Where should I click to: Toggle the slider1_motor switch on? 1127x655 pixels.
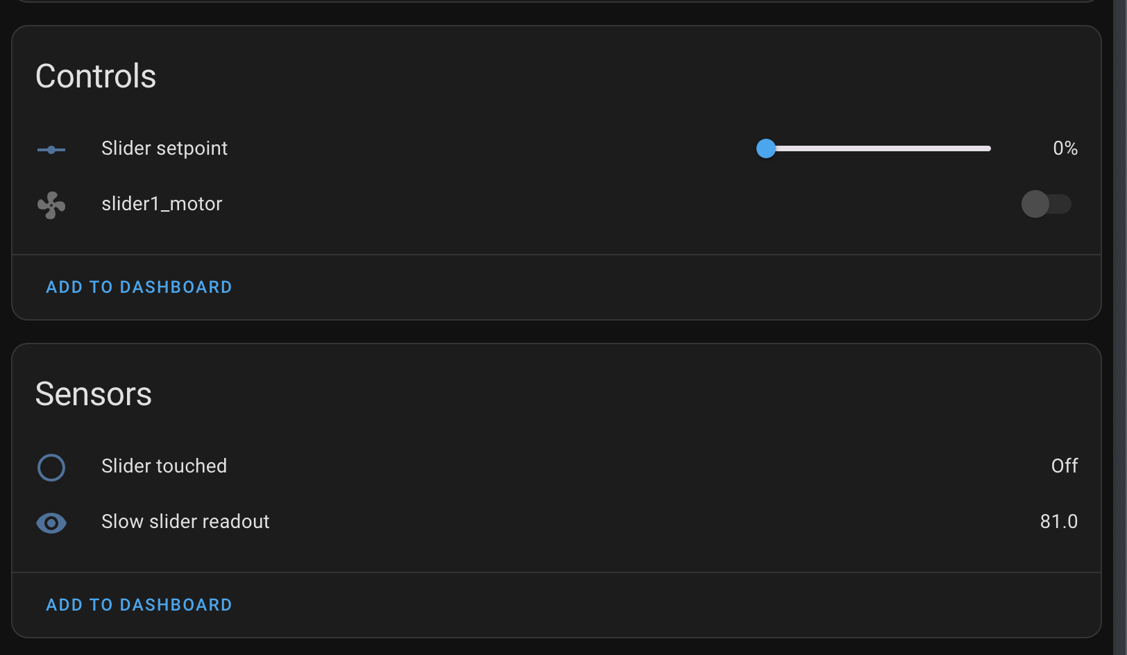(1046, 204)
